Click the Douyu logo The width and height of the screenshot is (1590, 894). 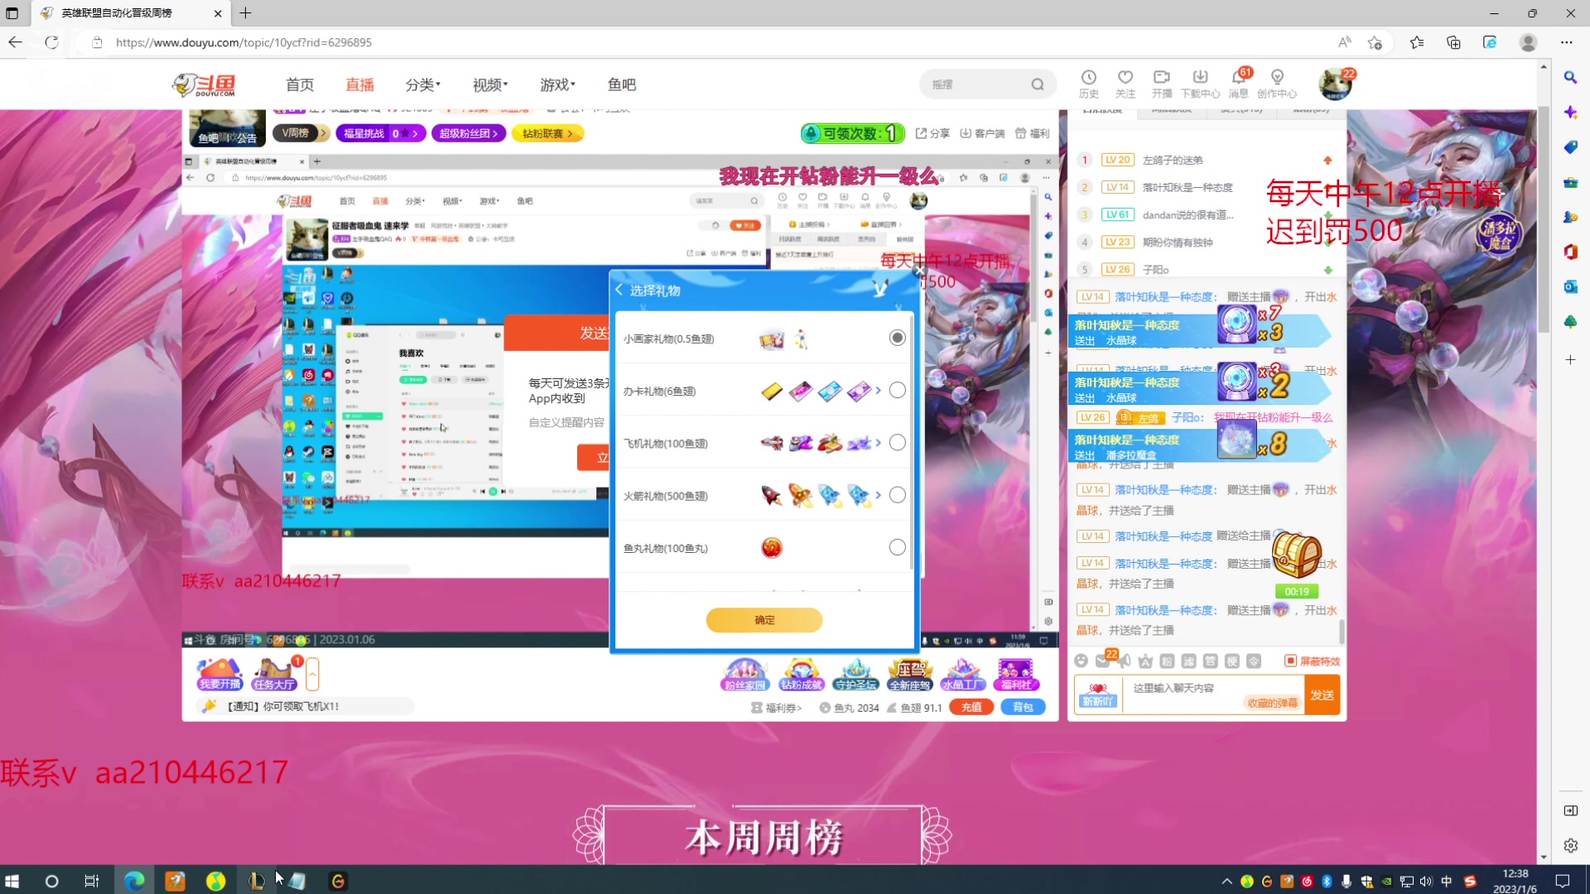(x=204, y=84)
